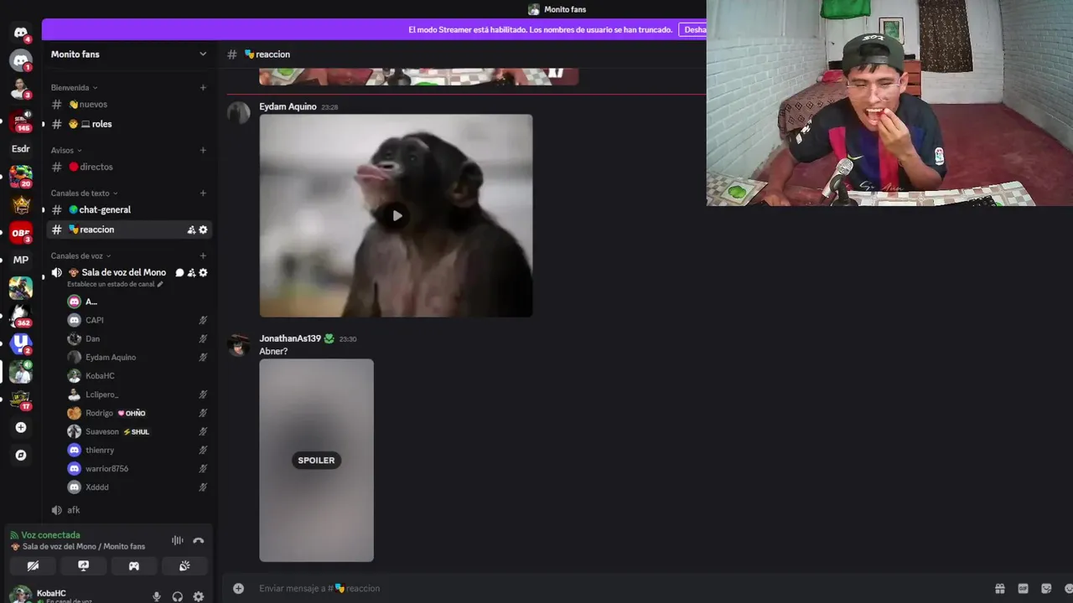Image resolution: width=1073 pixels, height=603 pixels.
Task: Collapse Canales de texto category
Action: point(84,193)
